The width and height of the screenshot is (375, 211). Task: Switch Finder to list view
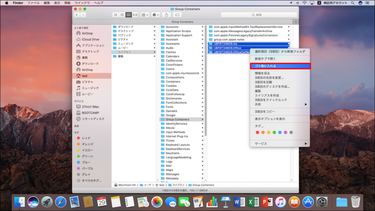click(122, 15)
